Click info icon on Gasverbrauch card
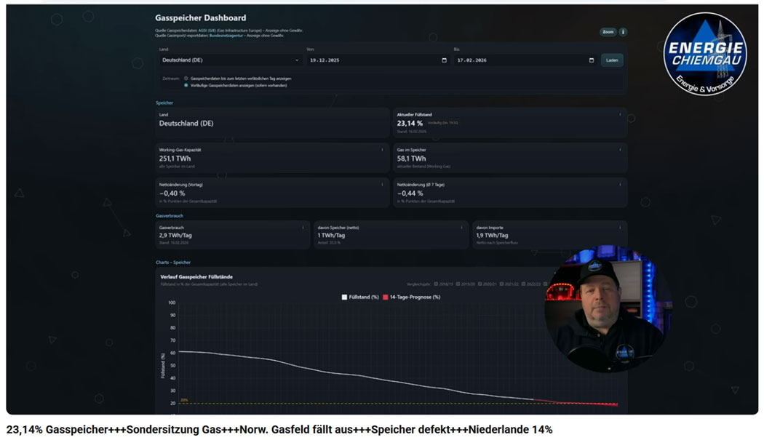Screen dimensions: 764x440 [303, 228]
